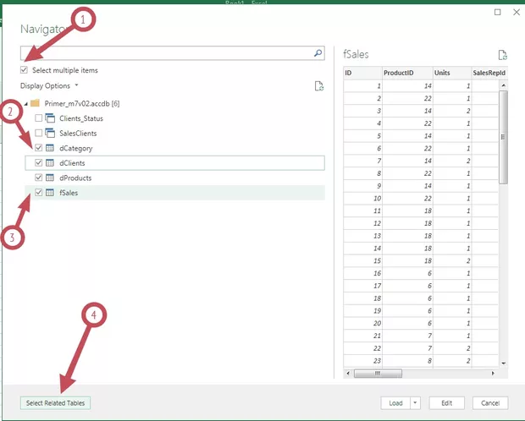Click the SalesRepId column header

(489, 73)
